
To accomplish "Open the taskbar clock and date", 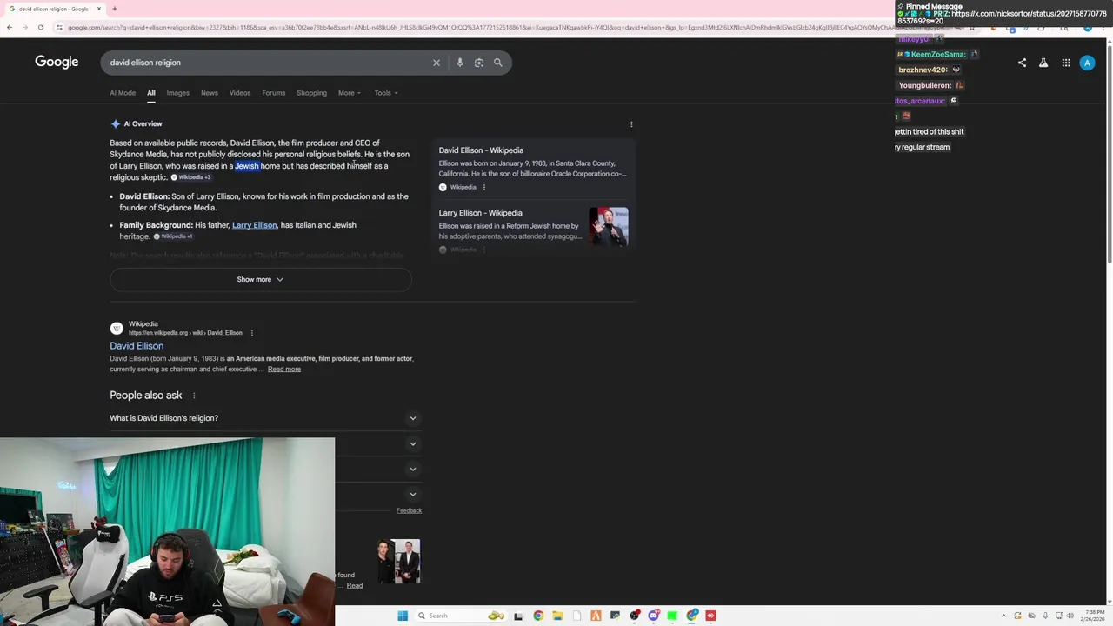I will click(1094, 616).
